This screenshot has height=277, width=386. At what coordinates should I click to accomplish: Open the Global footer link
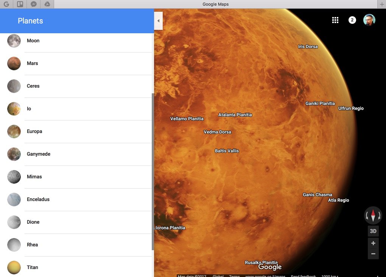[218, 276]
